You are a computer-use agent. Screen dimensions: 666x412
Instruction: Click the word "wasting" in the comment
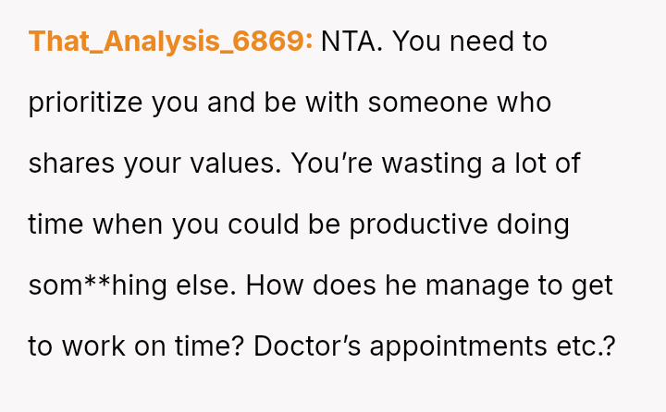click(x=434, y=164)
